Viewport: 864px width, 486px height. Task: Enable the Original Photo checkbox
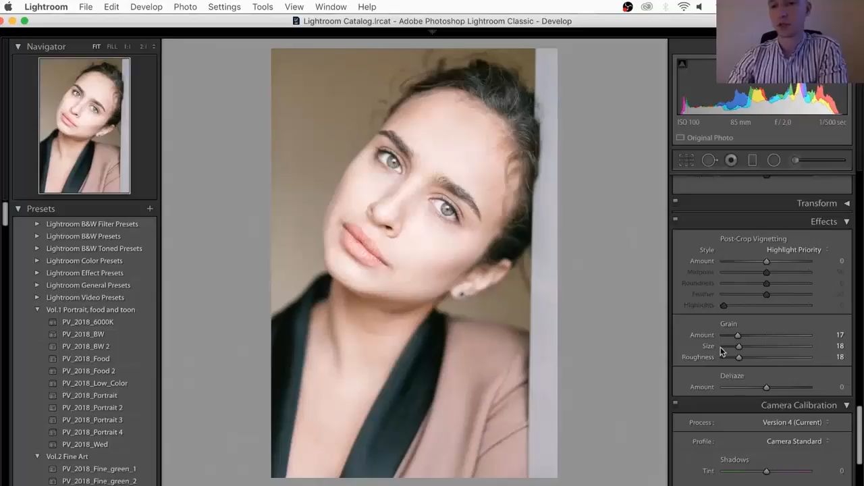click(680, 138)
